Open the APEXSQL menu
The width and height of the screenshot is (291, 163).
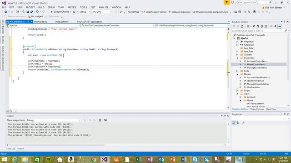click(72, 7)
